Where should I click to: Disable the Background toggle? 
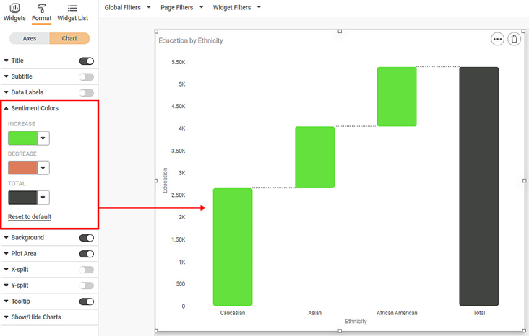pos(87,238)
